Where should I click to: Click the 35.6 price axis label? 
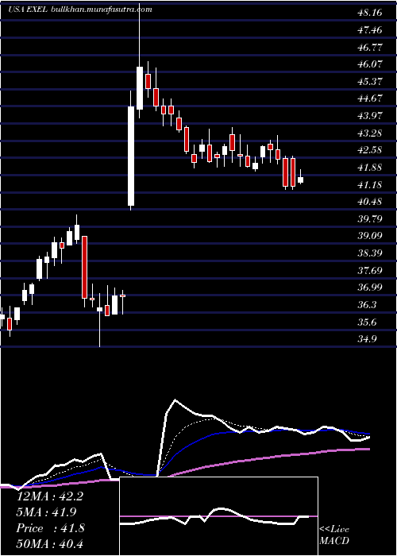368,322
